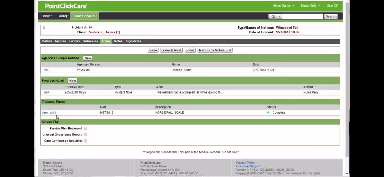384x177 pixels.
Task: Click the Save button
Action: [x=153, y=50]
